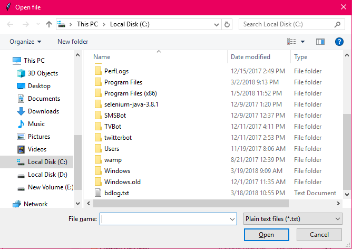
Task: Click the drive icon in address bar
Action: point(61,24)
